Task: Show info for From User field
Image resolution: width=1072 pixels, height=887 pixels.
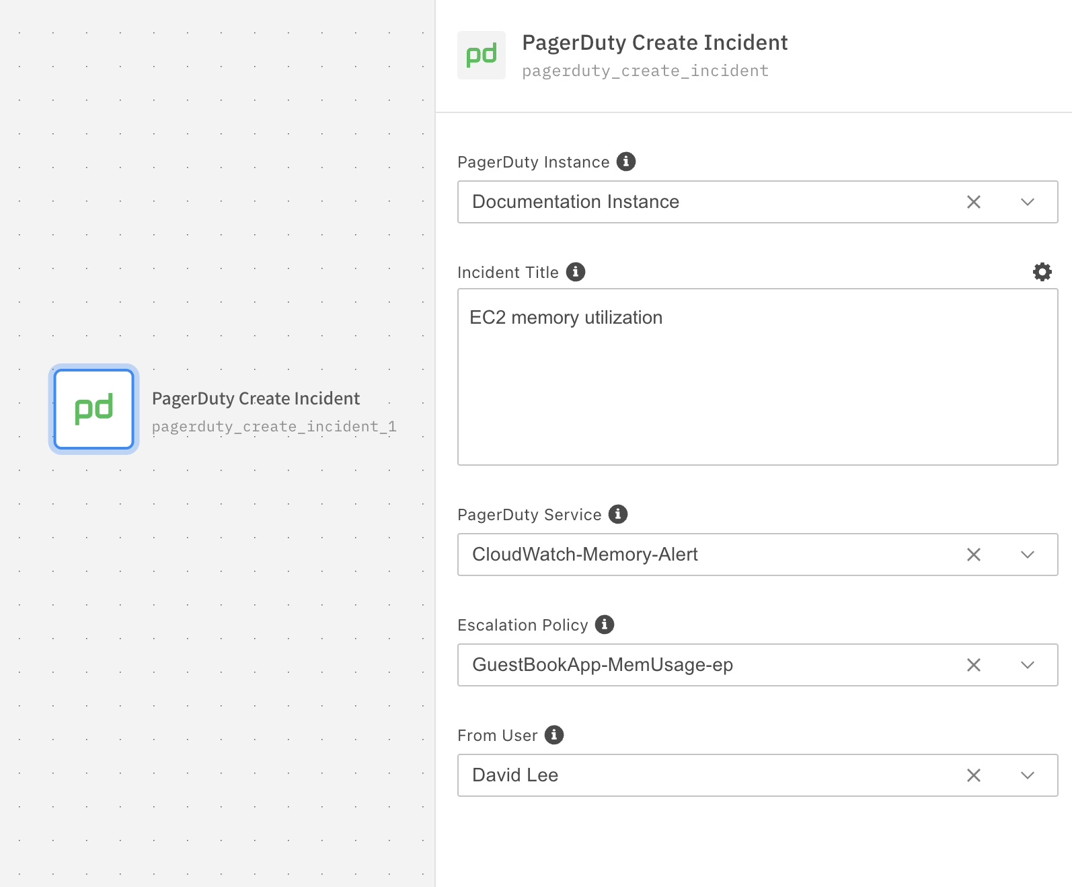Action: click(x=554, y=735)
